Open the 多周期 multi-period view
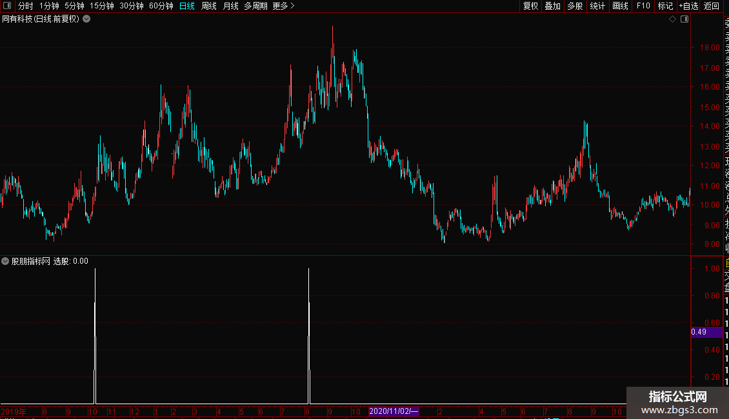The width and height of the screenshot is (729, 419). point(255,6)
